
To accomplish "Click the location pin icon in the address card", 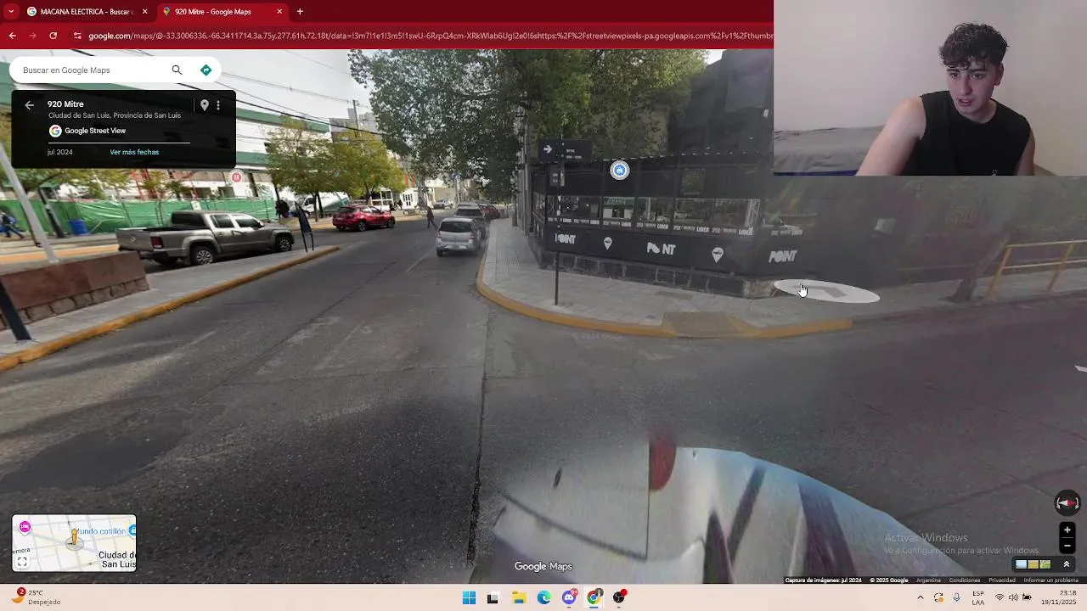I will 204,105.
